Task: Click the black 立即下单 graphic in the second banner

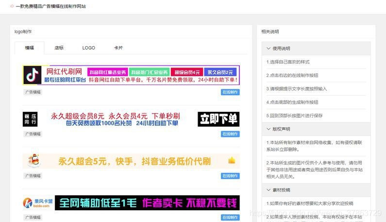Action: [218, 119]
